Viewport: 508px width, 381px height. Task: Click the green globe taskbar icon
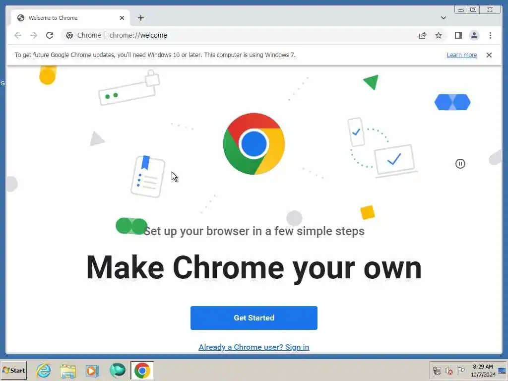(x=117, y=370)
